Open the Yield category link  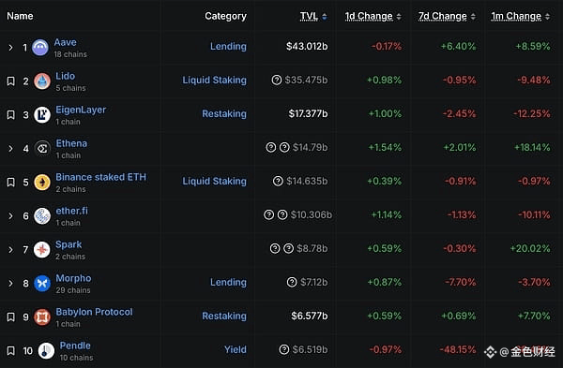tap(236, 349)
